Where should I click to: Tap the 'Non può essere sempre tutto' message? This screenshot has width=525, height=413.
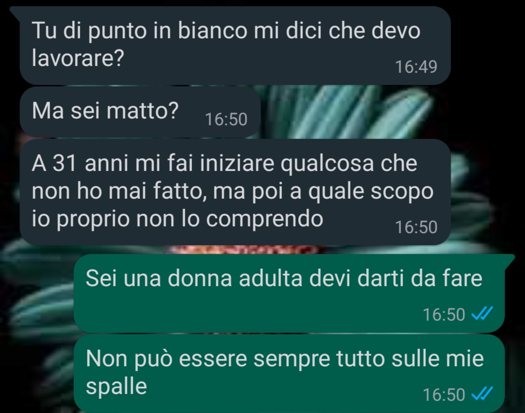pos(289,374)
